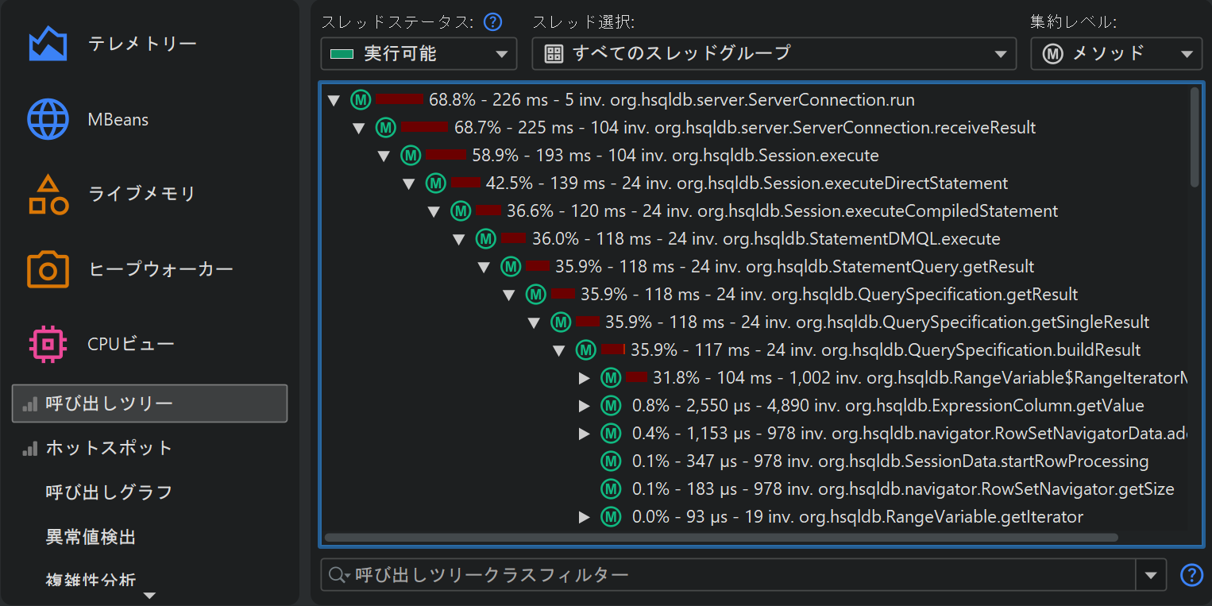The image size is (1212, 606).
Task: Open 呼び出しグラフ view
Action: (x=109, y=492)
